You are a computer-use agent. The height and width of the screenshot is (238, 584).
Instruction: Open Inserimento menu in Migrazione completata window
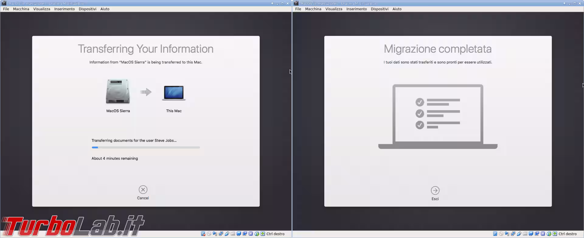pyautogui.click(x=356, y=9)
